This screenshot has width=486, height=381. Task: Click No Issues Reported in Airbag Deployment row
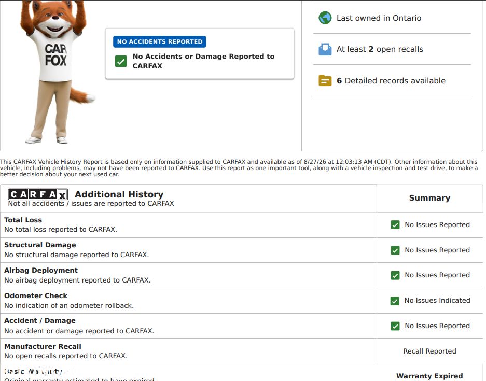click(x=437, y=275)
